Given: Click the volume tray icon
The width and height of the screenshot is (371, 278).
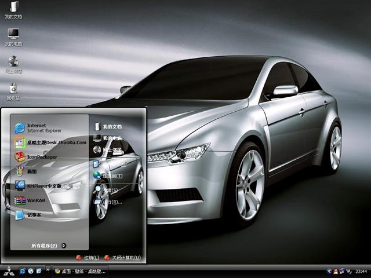Looking at the screenshot, I should (x=349, y=272).
